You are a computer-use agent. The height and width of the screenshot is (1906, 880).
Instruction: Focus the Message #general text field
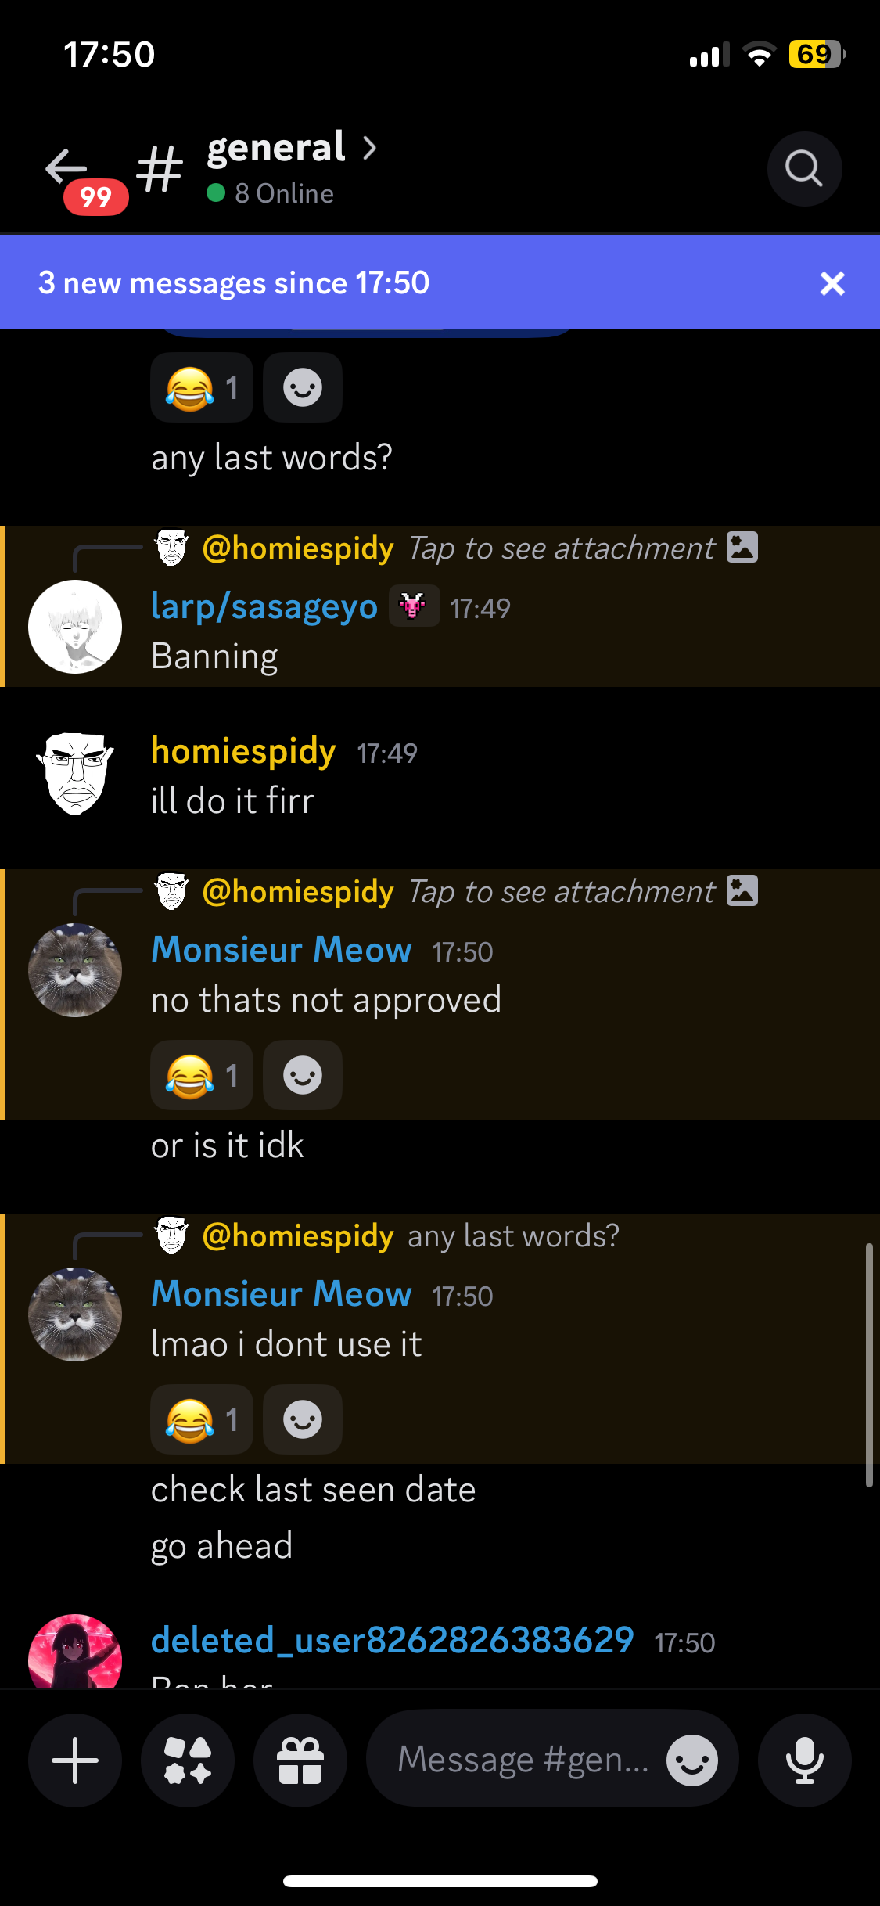[523, 1760]
